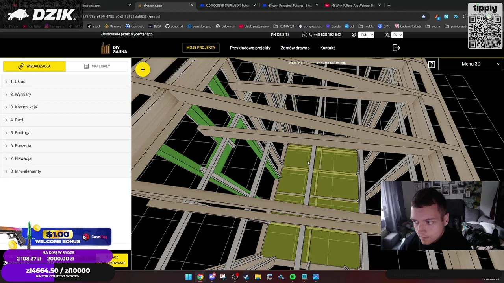Open the Binance bookmark

113,26
